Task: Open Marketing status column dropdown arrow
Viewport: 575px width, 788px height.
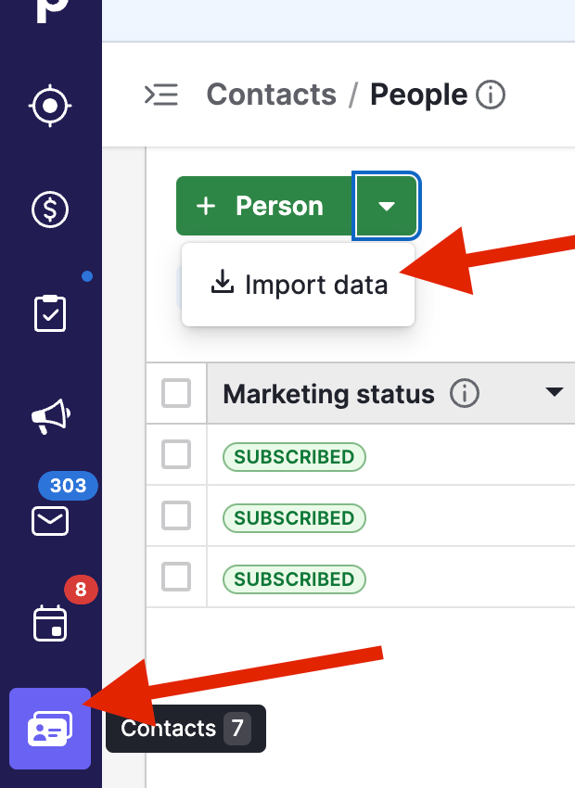Action: [x=554, y=392]
